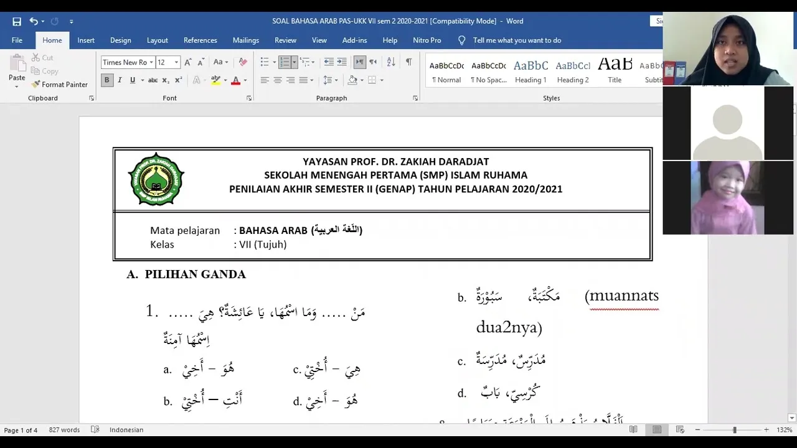Screen dimensions: 797x448
Task: Save the document with the floppy icon
Action: pyautogui.click(x=17, y=21)
